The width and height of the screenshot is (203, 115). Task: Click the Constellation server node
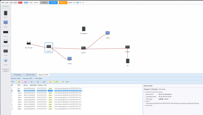tap(83, 29)
